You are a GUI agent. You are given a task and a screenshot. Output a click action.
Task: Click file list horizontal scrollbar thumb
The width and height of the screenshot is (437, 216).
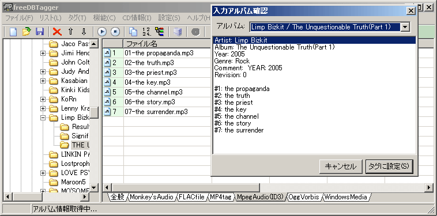point(186,188)
